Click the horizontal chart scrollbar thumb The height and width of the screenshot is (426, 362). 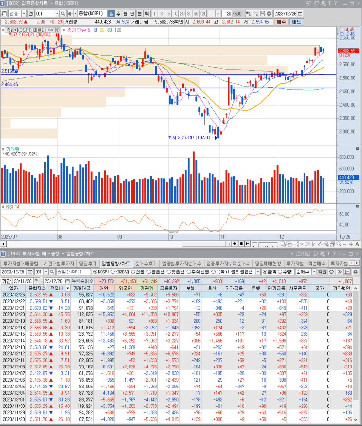[204, 244]
